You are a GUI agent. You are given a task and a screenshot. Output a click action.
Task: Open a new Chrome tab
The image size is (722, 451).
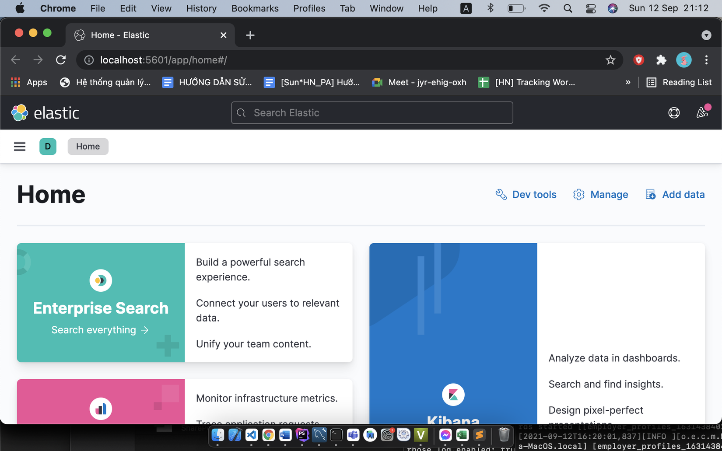point(250,35)
